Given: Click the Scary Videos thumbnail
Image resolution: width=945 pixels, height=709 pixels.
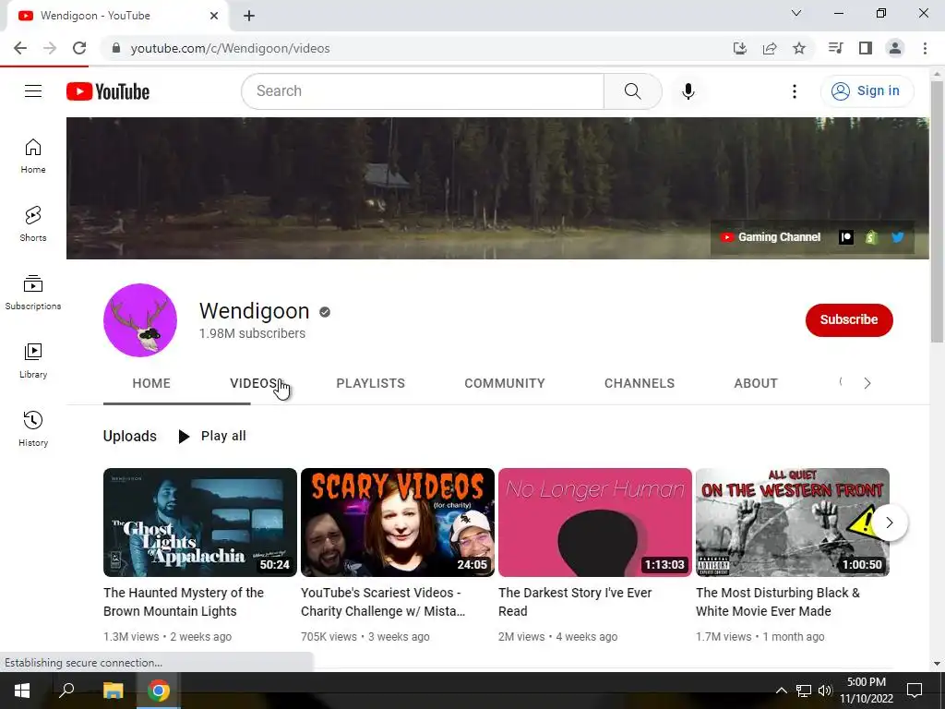Looking at the screenshot, I should 398,523.
